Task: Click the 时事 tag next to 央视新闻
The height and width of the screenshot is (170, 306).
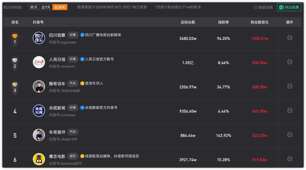Action: 73,108
